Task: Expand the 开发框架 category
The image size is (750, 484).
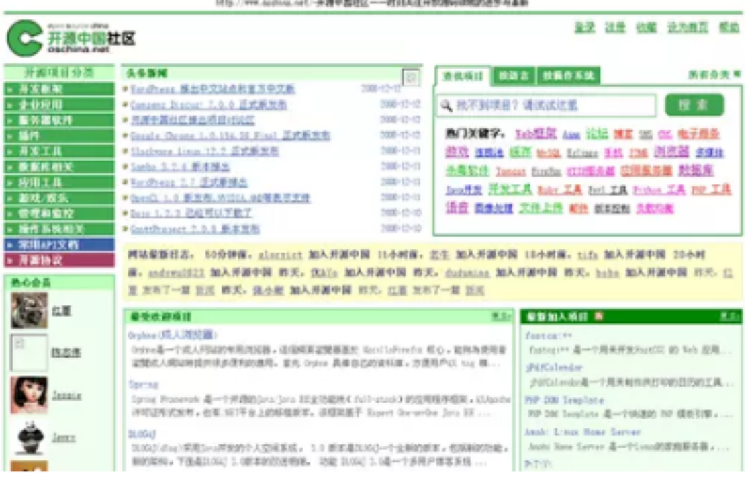Action: (59, 89)
